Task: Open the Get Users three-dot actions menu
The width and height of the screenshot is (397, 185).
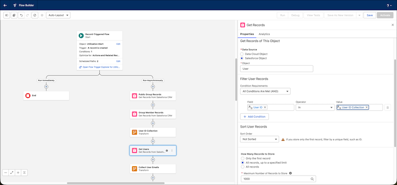Action: [x=172, y=150]
